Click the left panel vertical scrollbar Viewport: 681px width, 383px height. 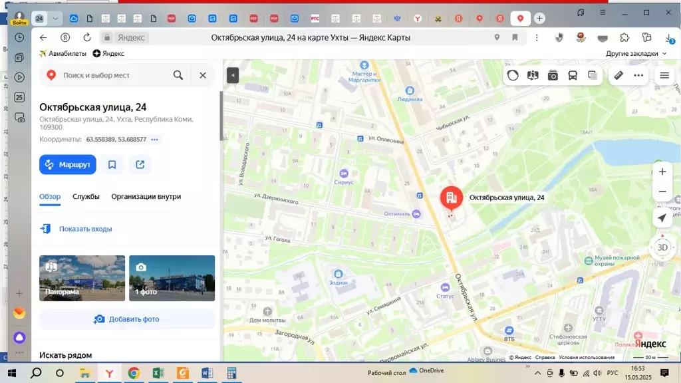point(221,116)
